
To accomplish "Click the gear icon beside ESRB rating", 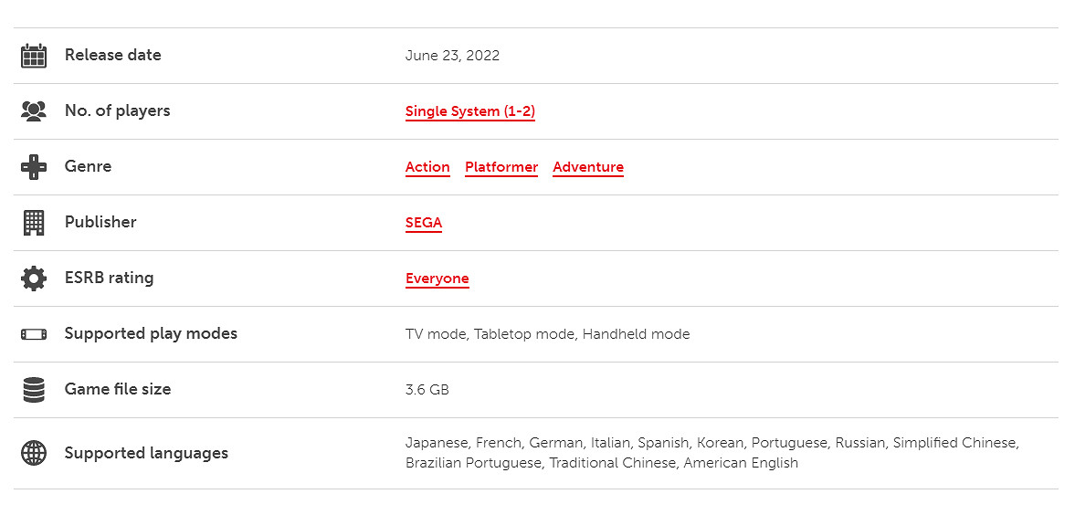I will coord(34,279).
